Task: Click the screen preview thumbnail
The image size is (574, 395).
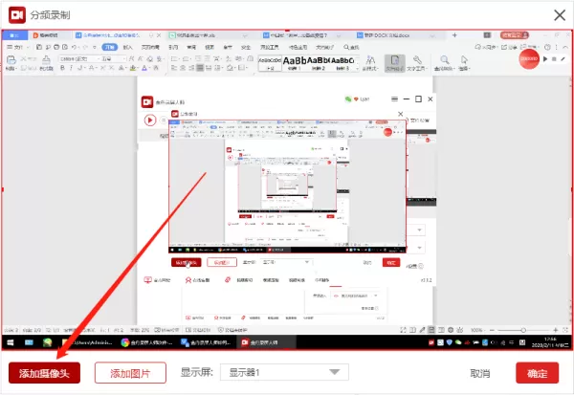Action: pyautogui.click(x=287, y=190)
